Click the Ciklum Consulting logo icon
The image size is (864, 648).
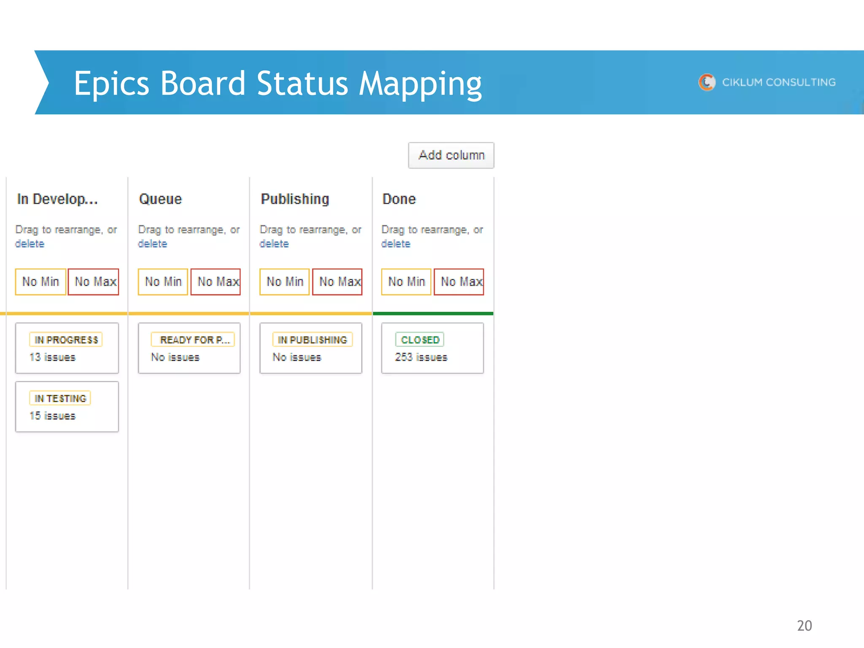(707, 82)
